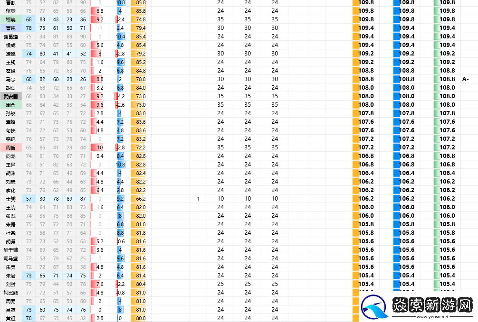Viewport: 478px width, 322px height.
Task: Click the 轲比能 name cell
Action: click(x=10, y=293)
